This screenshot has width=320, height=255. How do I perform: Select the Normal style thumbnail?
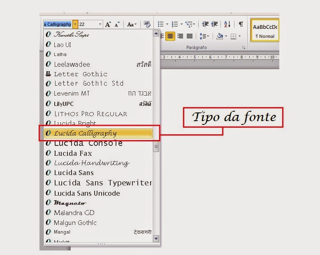265,30
